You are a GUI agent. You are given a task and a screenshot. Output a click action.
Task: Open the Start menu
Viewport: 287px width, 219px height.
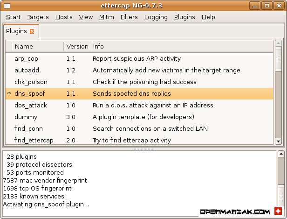click(x=13, y=17)
